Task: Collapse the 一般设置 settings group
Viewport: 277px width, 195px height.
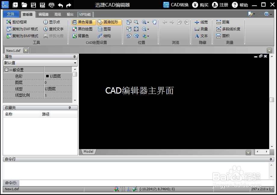Action: (x=6, y=69)
